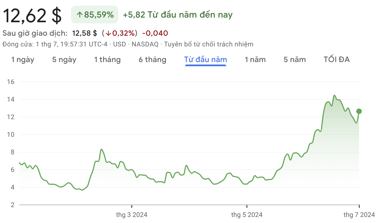378x223 pixels.
Task: Switch to the '5 ngày' range tab
Action: point(64,60)
